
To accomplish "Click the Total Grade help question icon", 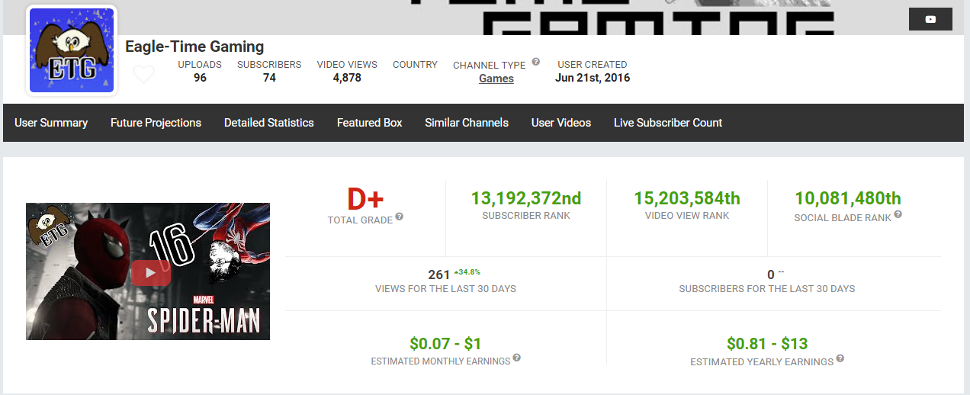I will pyautogui.click(x=400, y=217).
